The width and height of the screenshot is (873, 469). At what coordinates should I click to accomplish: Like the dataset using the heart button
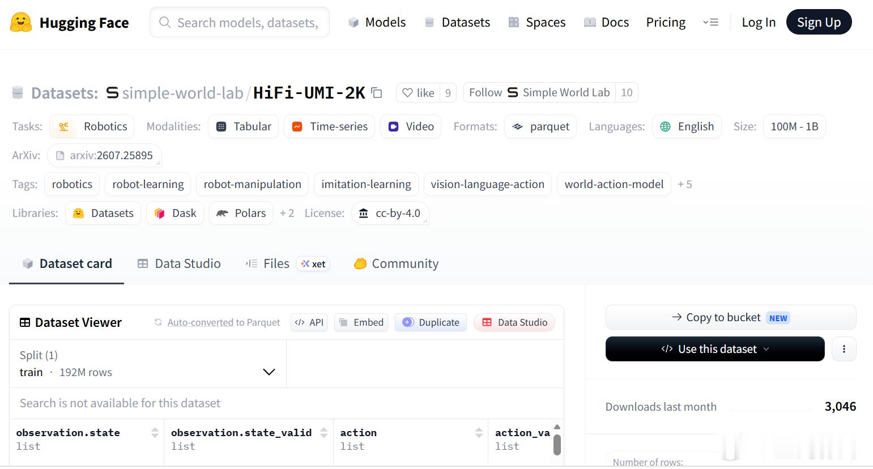[418, 92]
